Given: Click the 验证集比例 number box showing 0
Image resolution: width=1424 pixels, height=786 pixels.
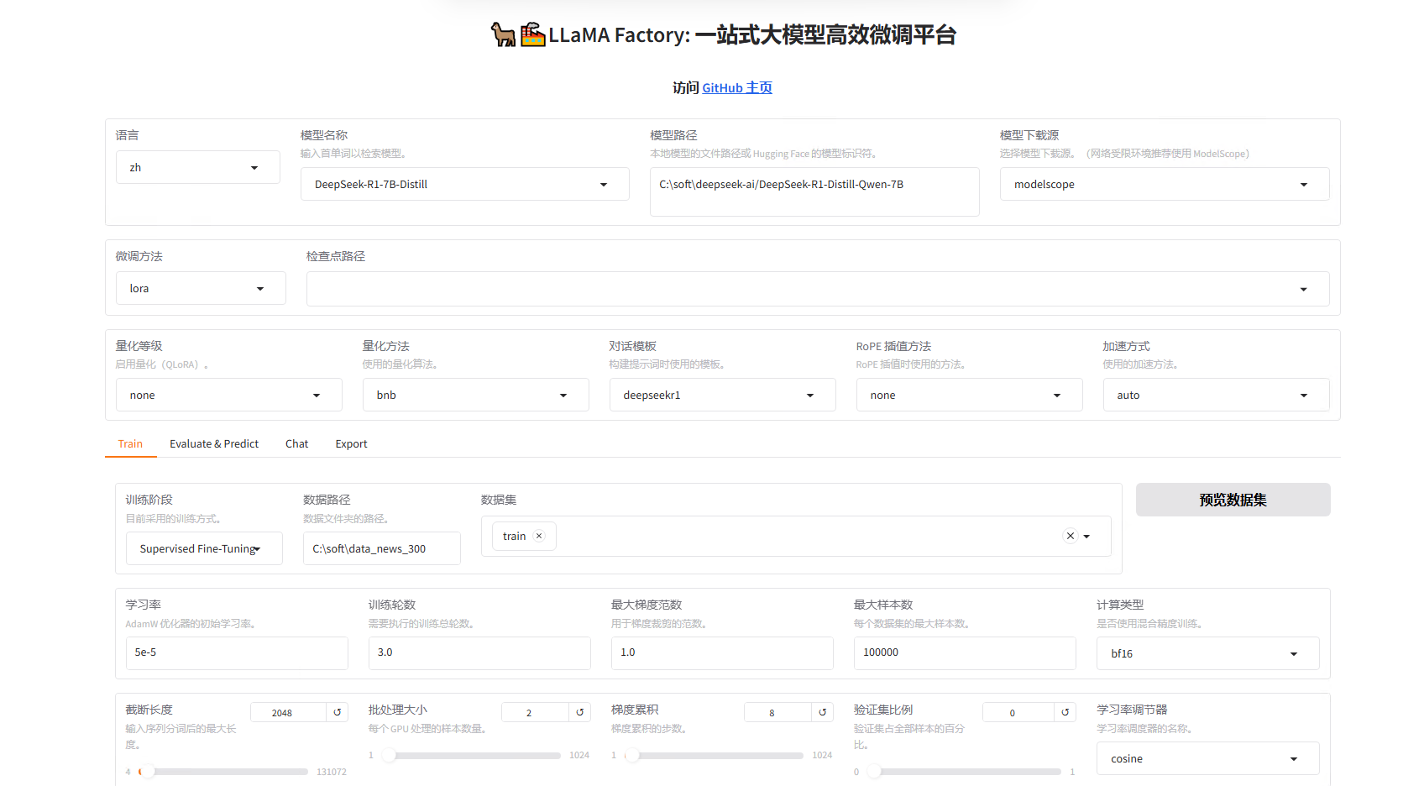Looking at the screenshot, I should [x=1018, y=712].
